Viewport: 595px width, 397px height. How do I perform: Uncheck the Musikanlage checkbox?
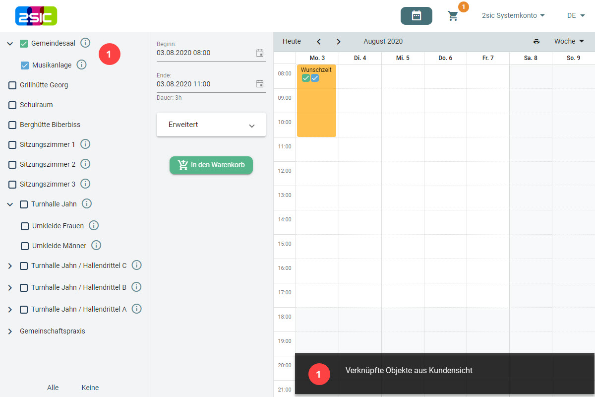pyautogui.click(x=25, y=66)
